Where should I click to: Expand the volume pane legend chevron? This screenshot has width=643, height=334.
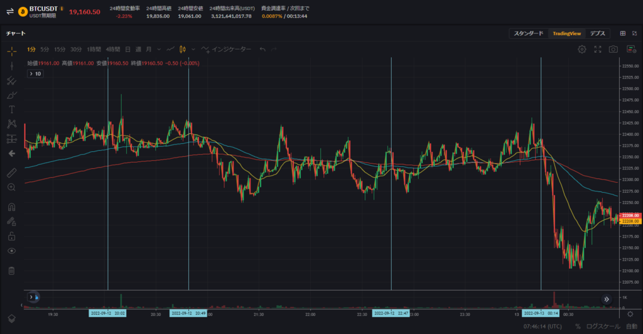pyautogui.click(x=31, y=297)
